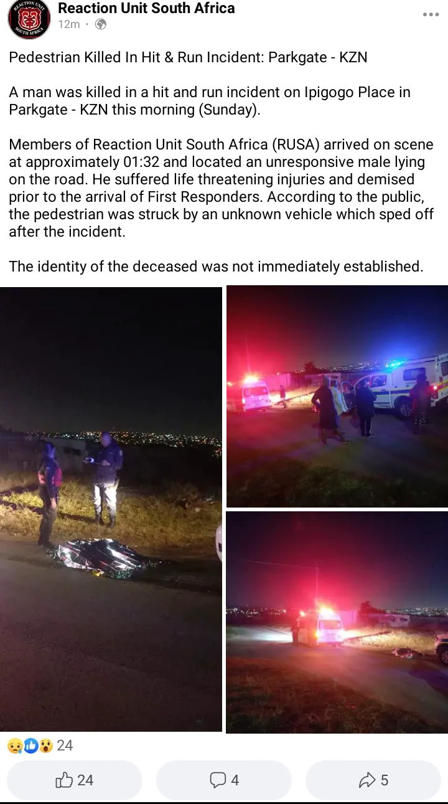Tap the paragraph mentioning Ipigogo Place
The width and height of the screenshot is (448, 804).
210,101
